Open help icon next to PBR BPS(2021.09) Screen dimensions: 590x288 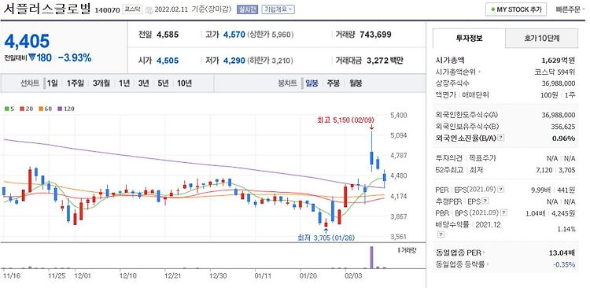click(x=503, y=213)
